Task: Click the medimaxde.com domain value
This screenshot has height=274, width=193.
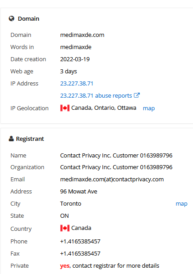Action: pos(82,35)
